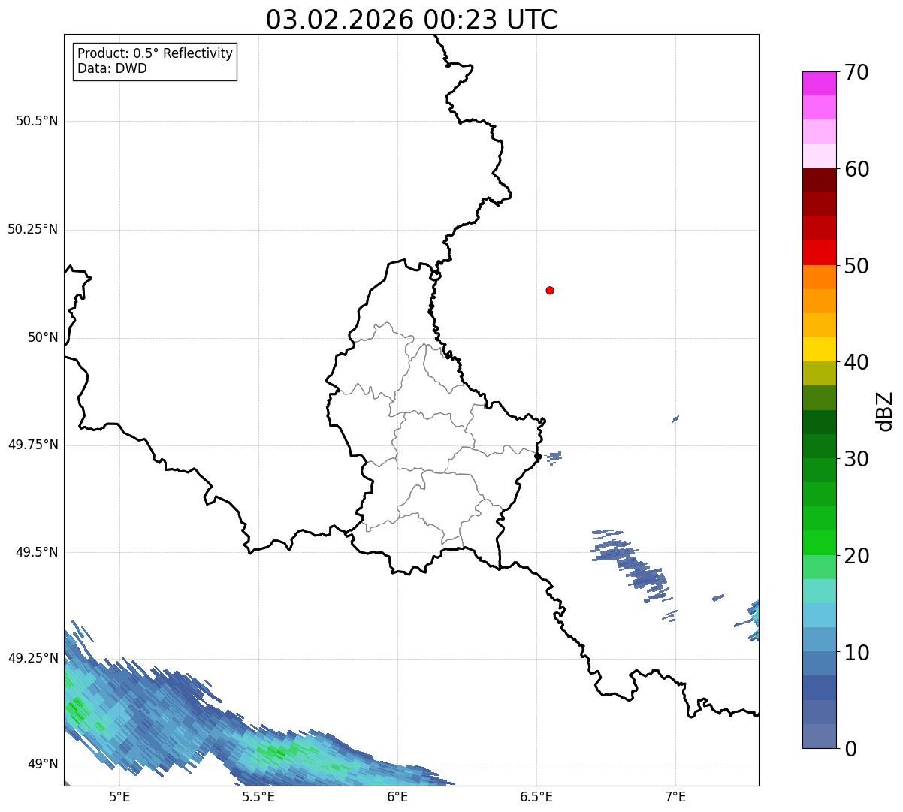The width and height of the screenshot is (903, 812).
Task: Select the 50.5°N latitude label
Action: (37, 121)
